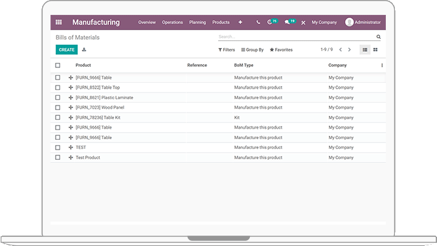437x246 pixels.
Task: Go to next page arrow
Action: [349, 50]
